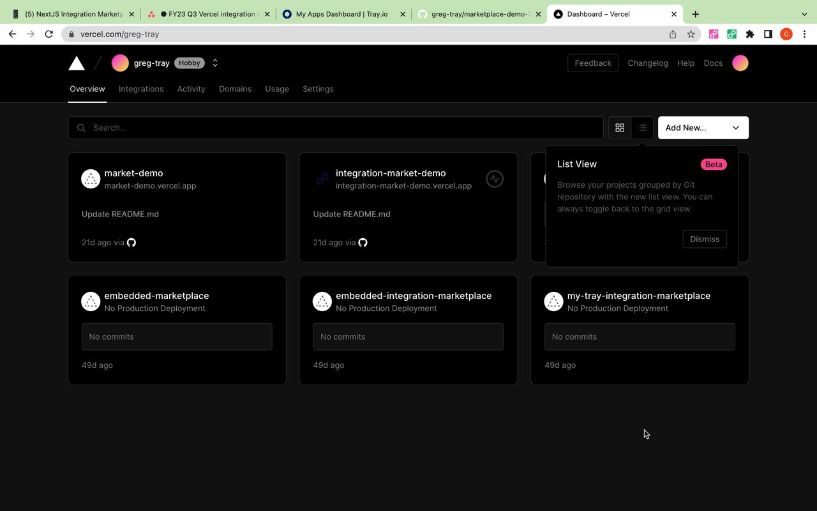Switch to the Domains tab
The height and width of the screenshot is (511, 817).
coord(235,89)
